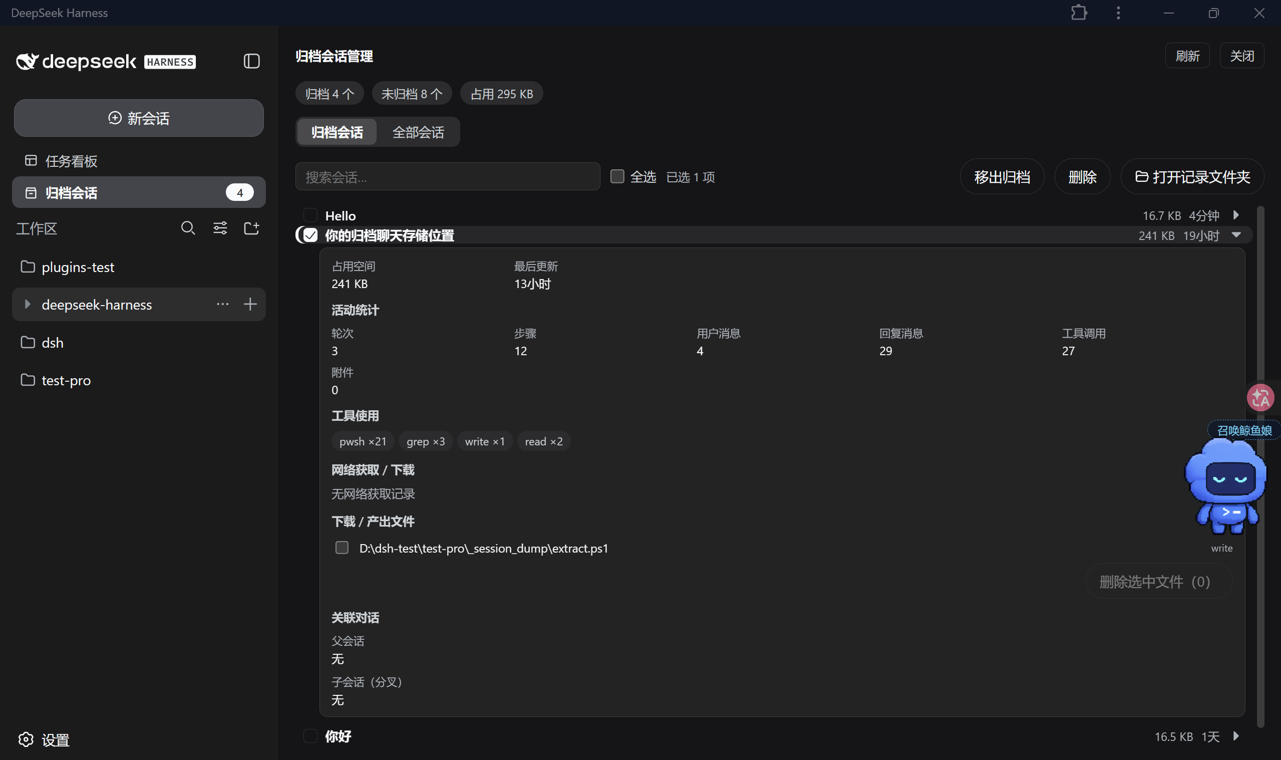
Task: Toggle the sidebar collapse icon
Action: (251, 62)
